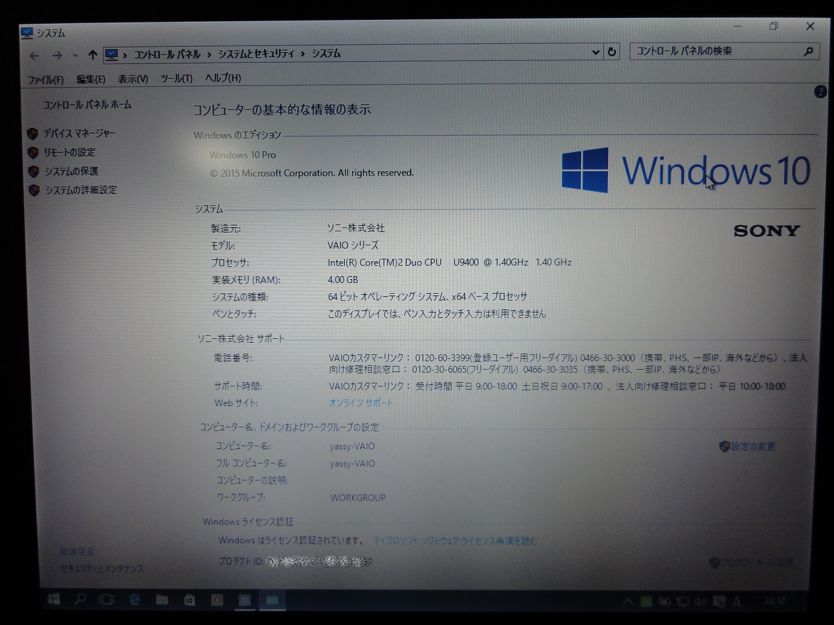The height and width of the screenshot is (625, 834).
Task: Open the オンライン サポート website link
Action: point(361,403)
